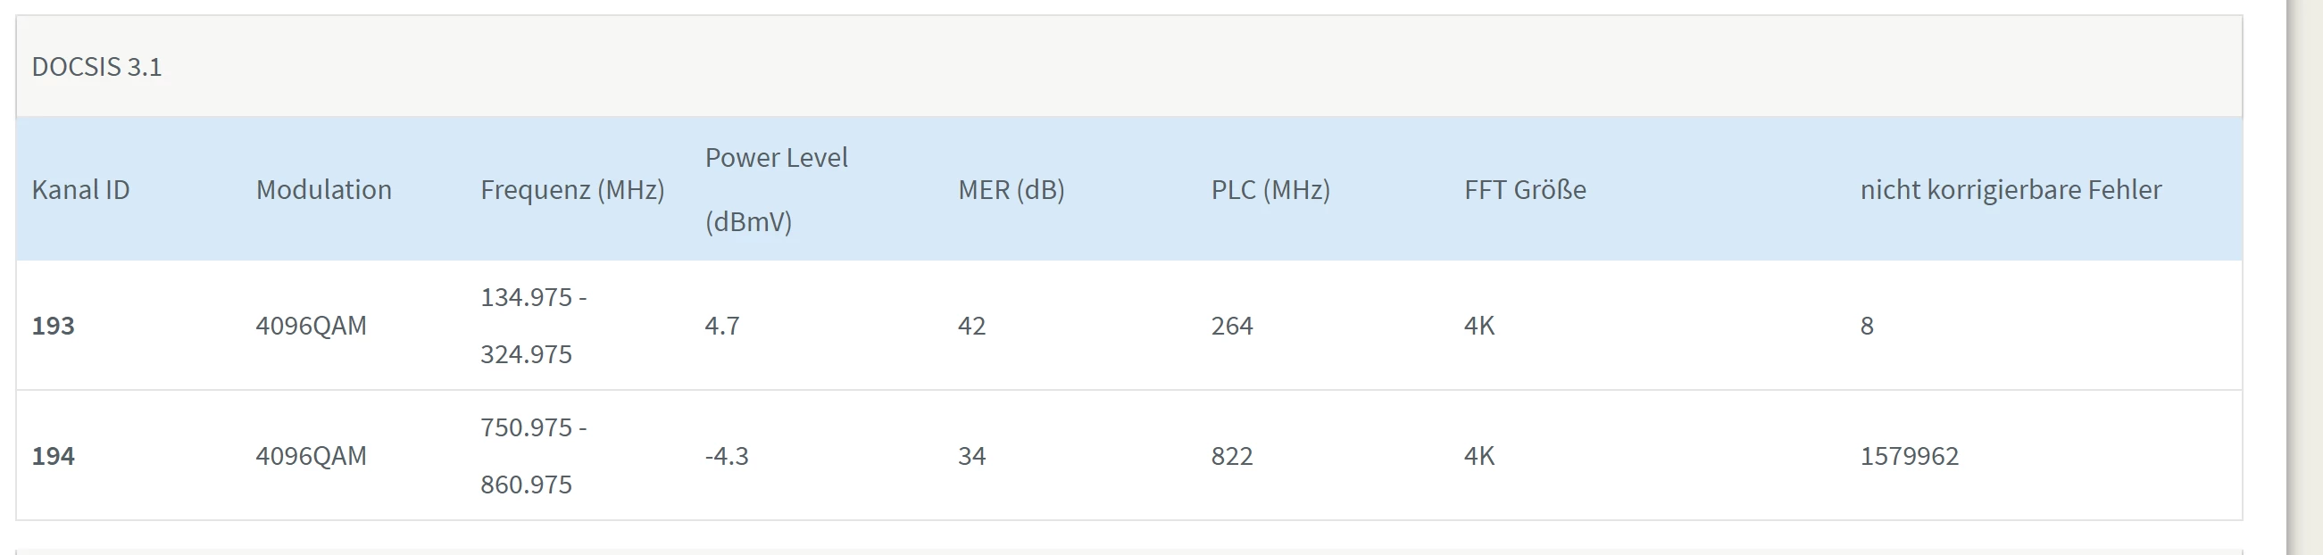Screen dimensions: 2323x555
Task: Click the MER (dB) column header
Action: [x=1011, y=189]
